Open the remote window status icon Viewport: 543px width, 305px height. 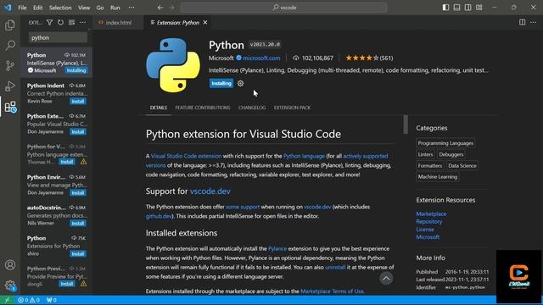[x=8, y=300]
